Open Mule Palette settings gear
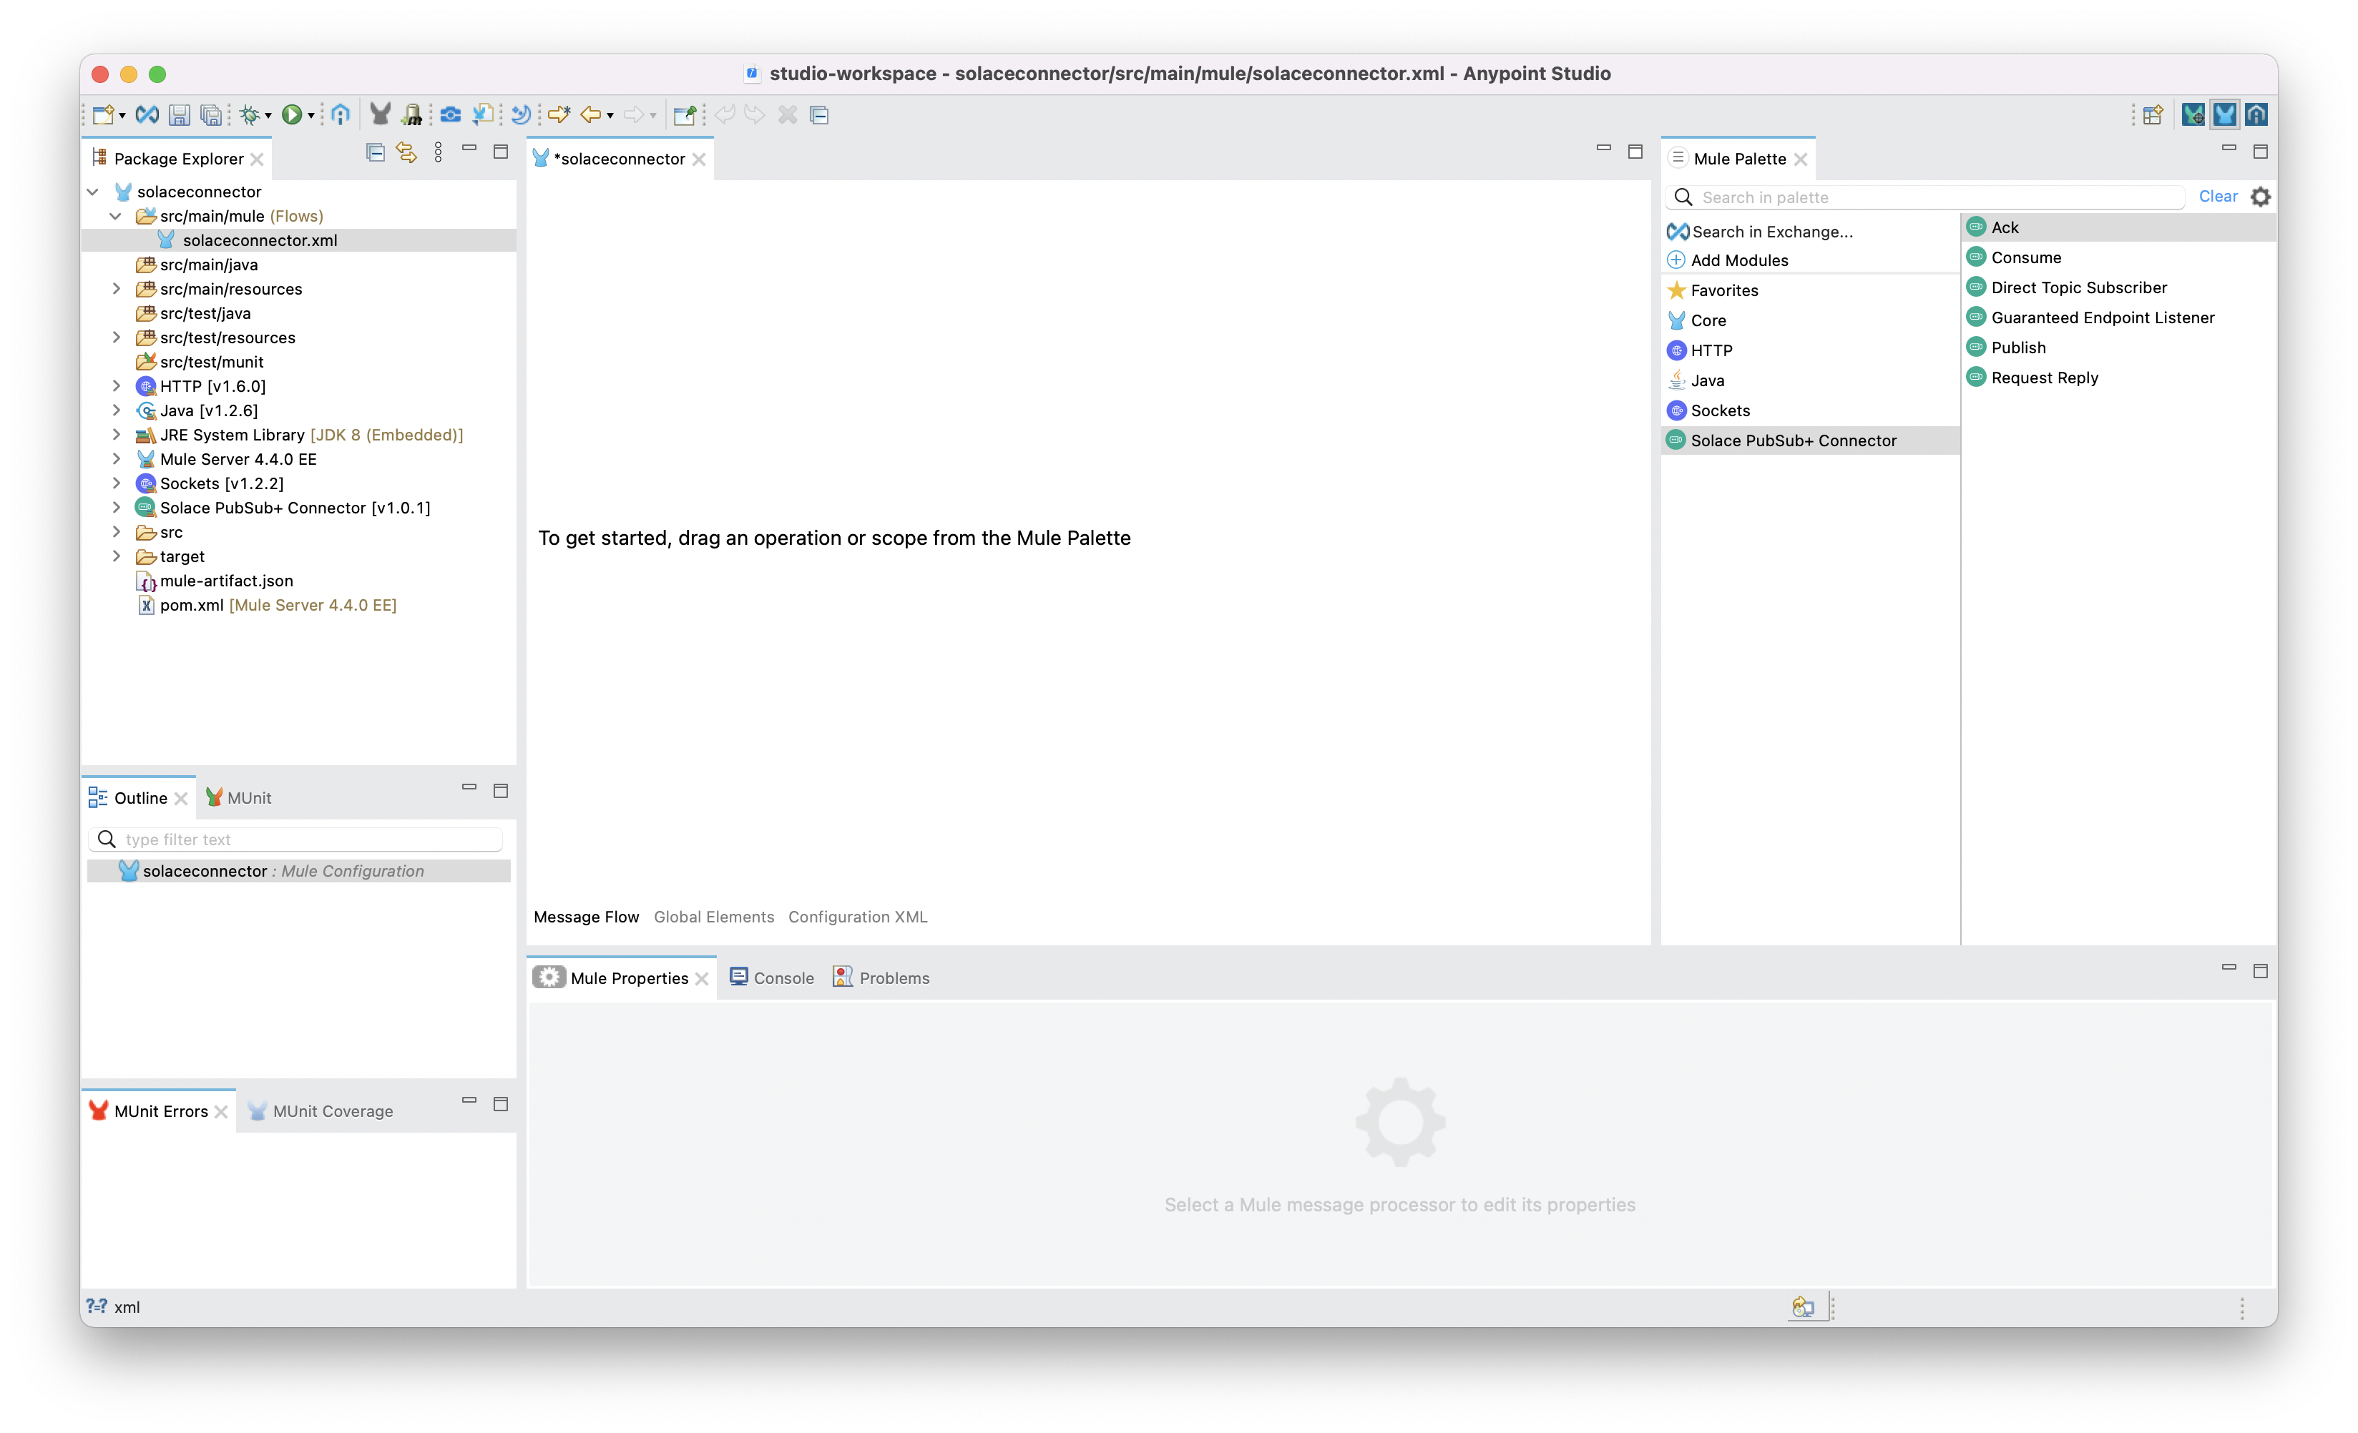Viewport: 2358px width, 1433px height. pyautogui.click(x=2259, y=197)
